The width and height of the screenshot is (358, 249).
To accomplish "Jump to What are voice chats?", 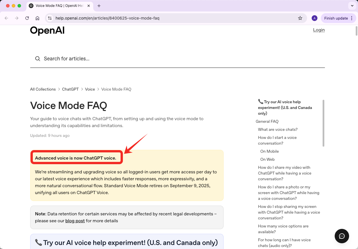I will point(278,129).
